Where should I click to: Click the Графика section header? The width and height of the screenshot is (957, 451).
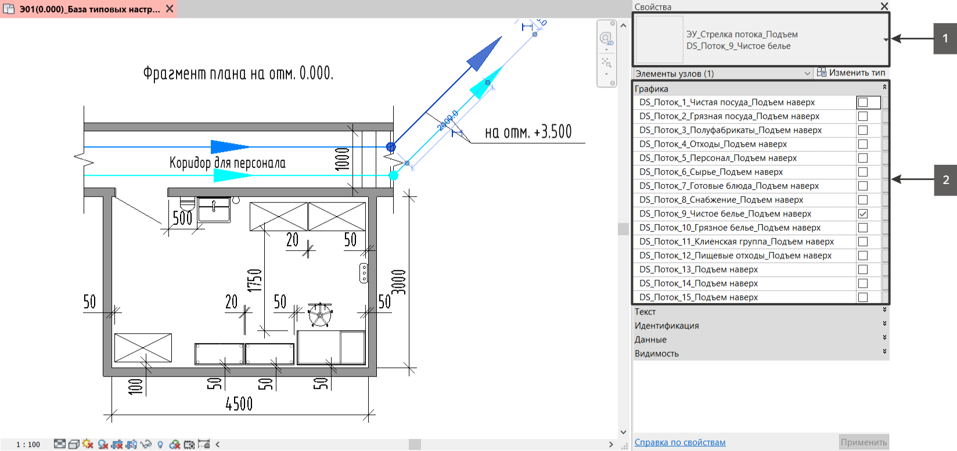pyautogui.click(x=761, y=89)
